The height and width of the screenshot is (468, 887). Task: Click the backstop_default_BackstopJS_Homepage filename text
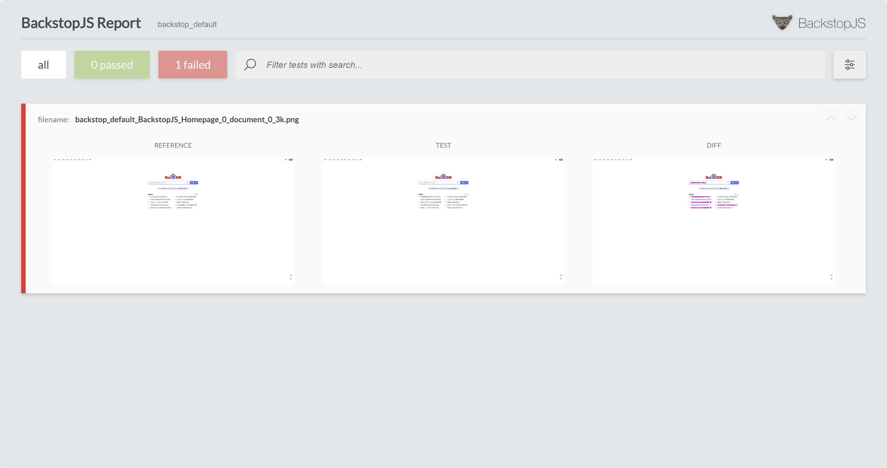coord(187,120)
